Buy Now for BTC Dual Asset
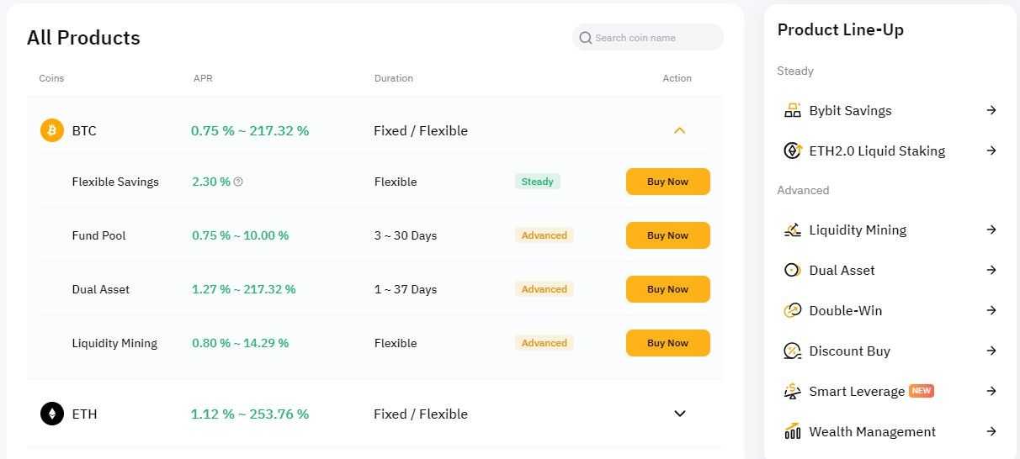This screenshot has width=1020, height=459. pyautogui.click(x=667, y=289)
